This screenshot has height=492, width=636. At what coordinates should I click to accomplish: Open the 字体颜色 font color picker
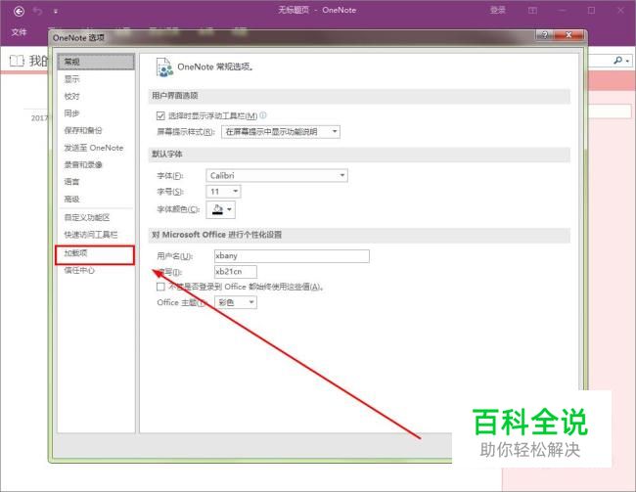(x=221, y=209)
